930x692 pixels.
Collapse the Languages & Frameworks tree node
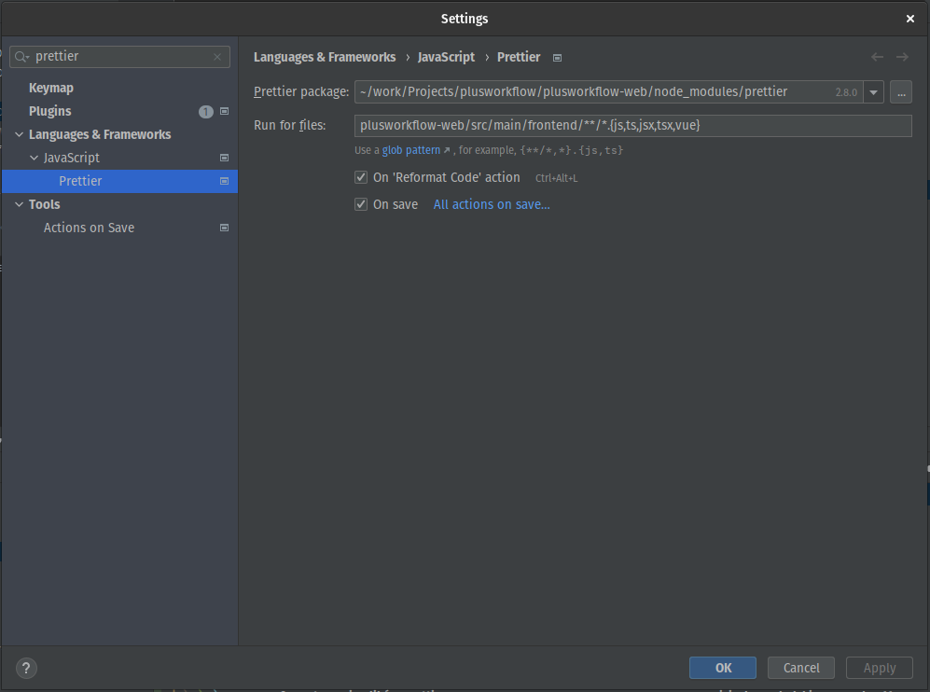[19, 134]
